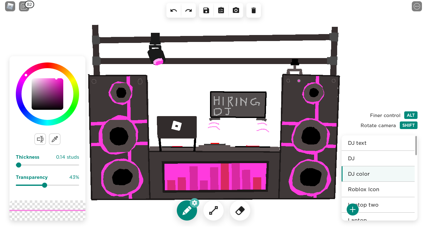Open the notes panel with 82 badge
Screen dimensions: 427x230
[24, 6]
